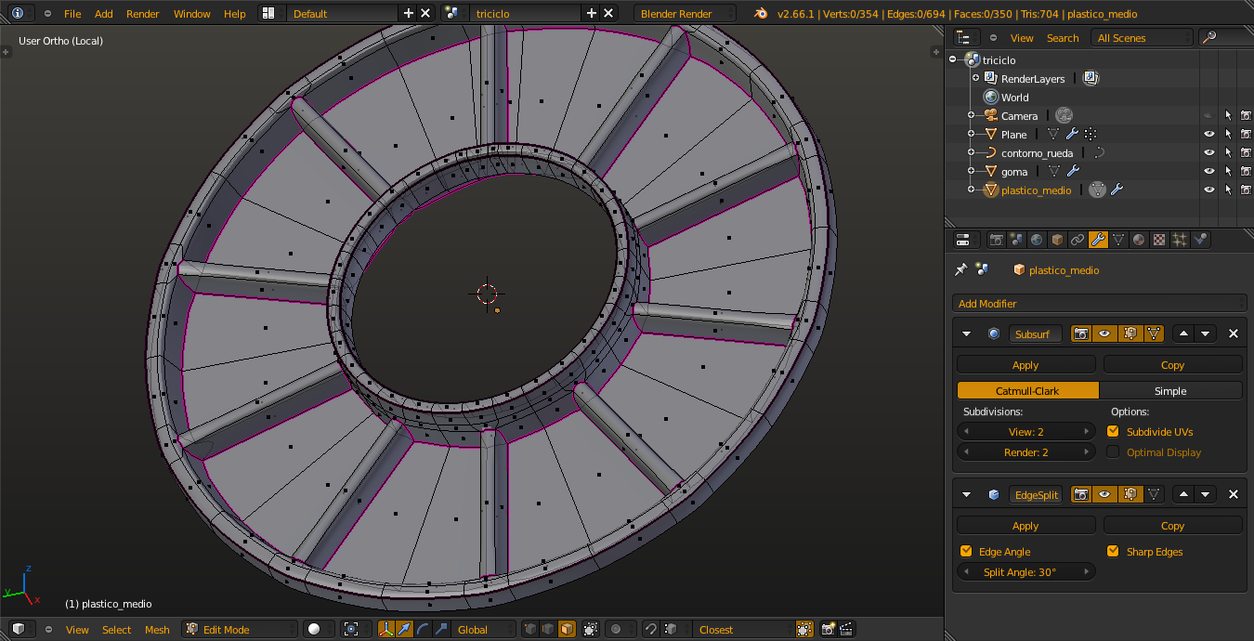This screenshot has width=1254, height=641.
Task: Uncheck Sharp Edges checkbox
Action: point(1113,551)
